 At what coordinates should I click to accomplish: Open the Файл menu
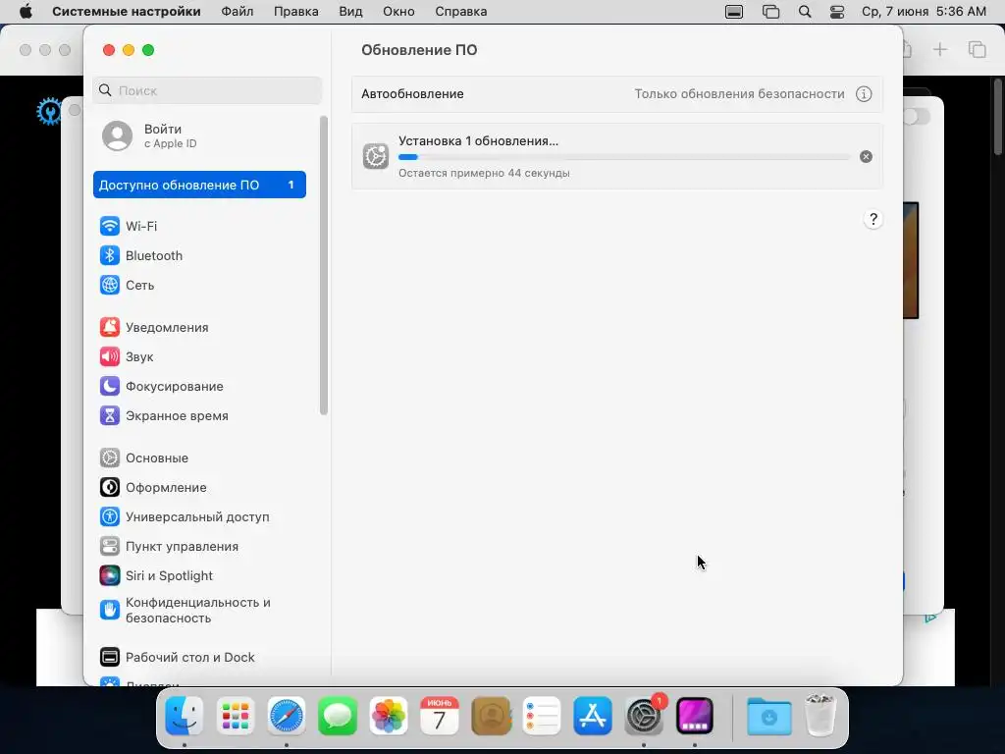[x=238, y=12]
